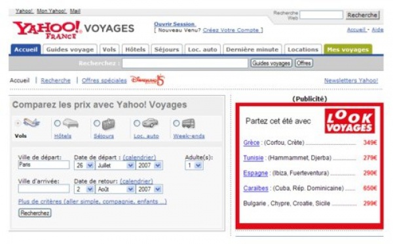Select the Vols radio button
The image size is (393, 244).
(18, 123)
